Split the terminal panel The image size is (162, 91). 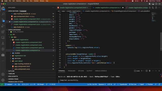(147, 71)
